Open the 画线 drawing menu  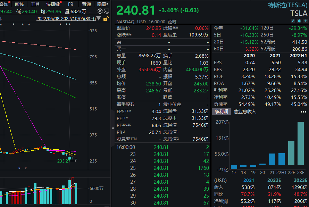click(19, 4)
